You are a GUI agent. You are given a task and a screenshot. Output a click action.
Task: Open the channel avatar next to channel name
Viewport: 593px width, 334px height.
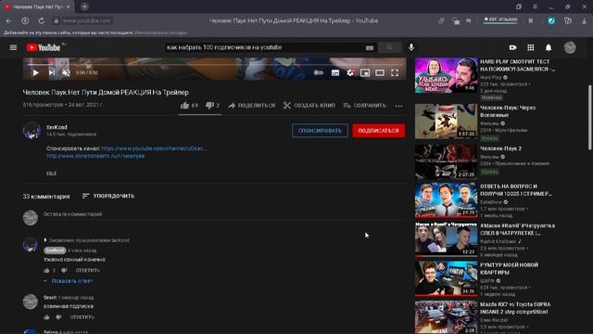point(32,131)
